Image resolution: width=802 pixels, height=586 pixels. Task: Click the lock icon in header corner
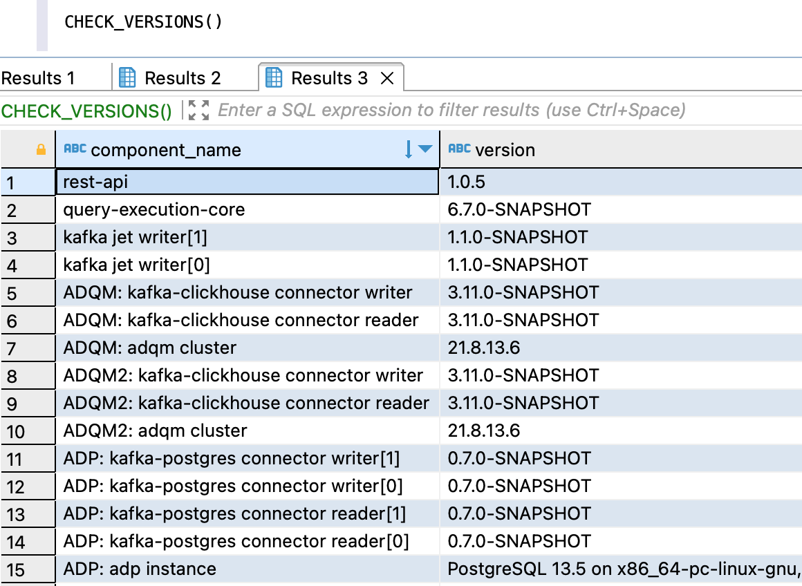click(x=41, y=149)
